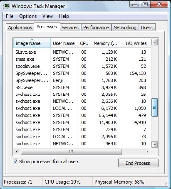Click the horizontal scrollbar right arrow

[x=147, y=152]
